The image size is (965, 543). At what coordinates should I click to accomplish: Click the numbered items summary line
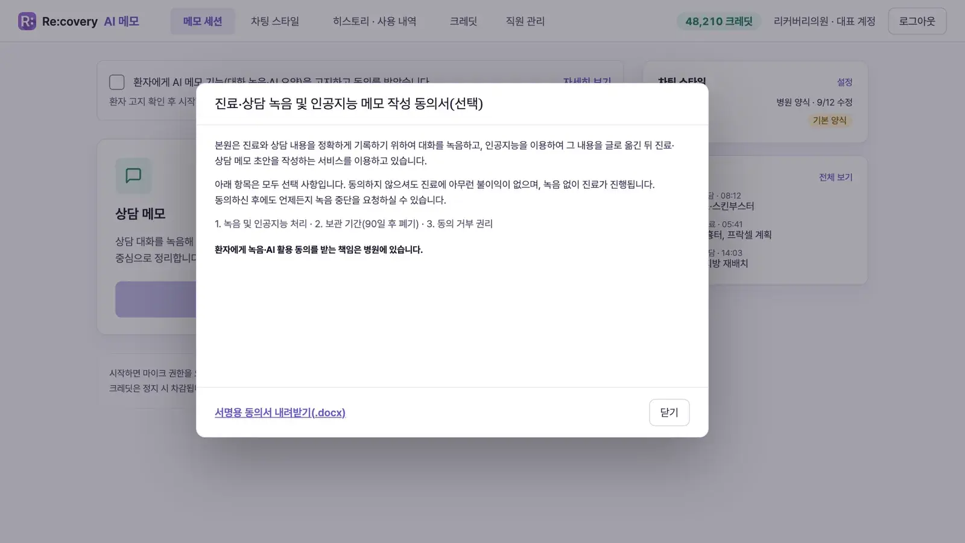[x=353, y=224]
